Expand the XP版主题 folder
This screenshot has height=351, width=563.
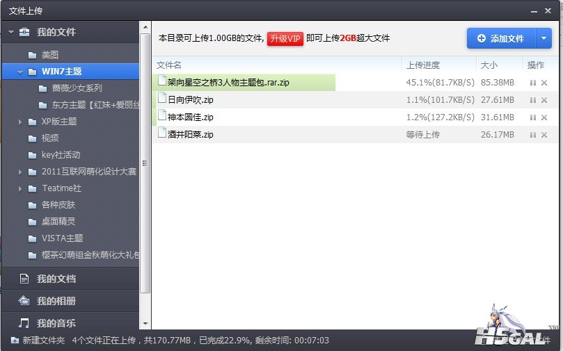coord(20,122)
